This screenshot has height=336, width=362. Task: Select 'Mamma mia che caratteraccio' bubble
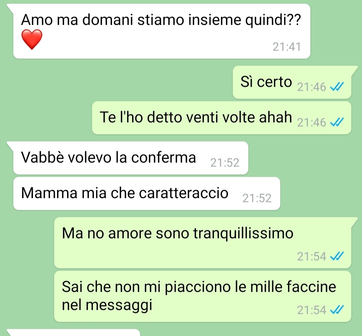point(146,193)
